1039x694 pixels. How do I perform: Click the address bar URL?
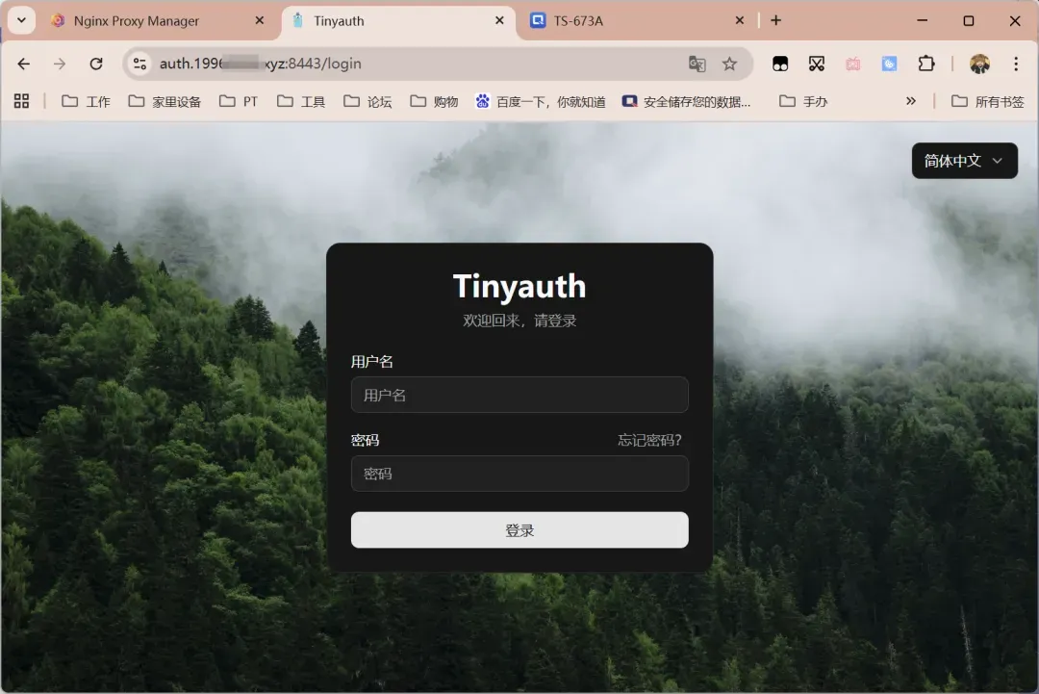(x=261, y=64)
